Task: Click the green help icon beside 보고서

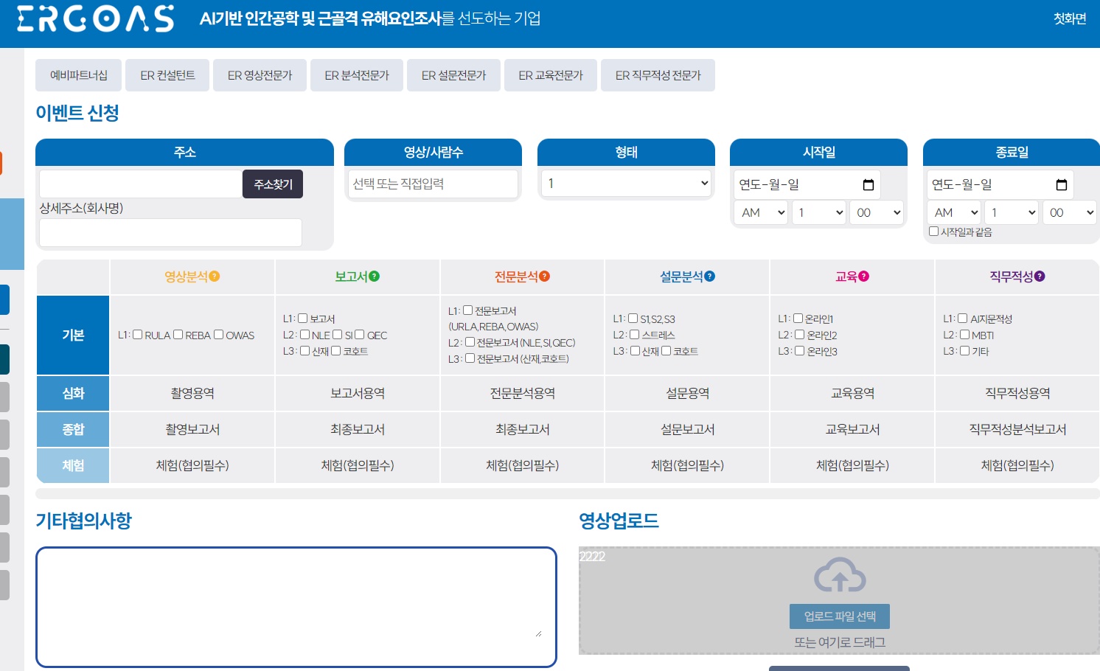Action: coord(375,277)
